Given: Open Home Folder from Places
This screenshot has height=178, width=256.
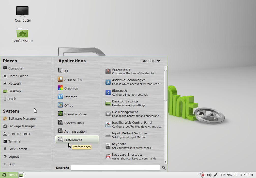Looking at the screenshot, I should [16, 76].
